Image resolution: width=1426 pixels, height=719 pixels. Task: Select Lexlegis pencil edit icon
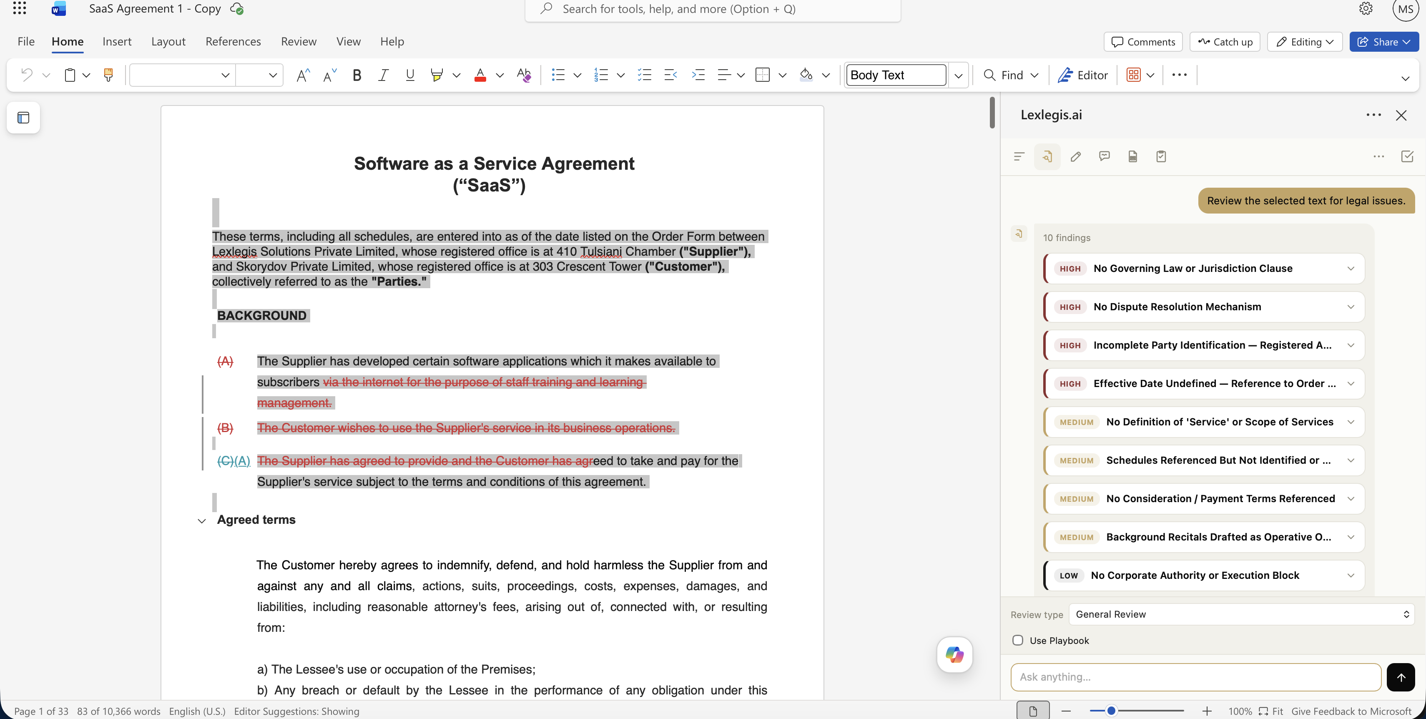click(1076, 157)
